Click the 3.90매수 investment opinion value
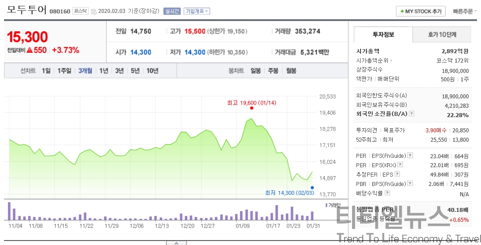The width and height of the screenshot is (481, 245). point(436,131)
